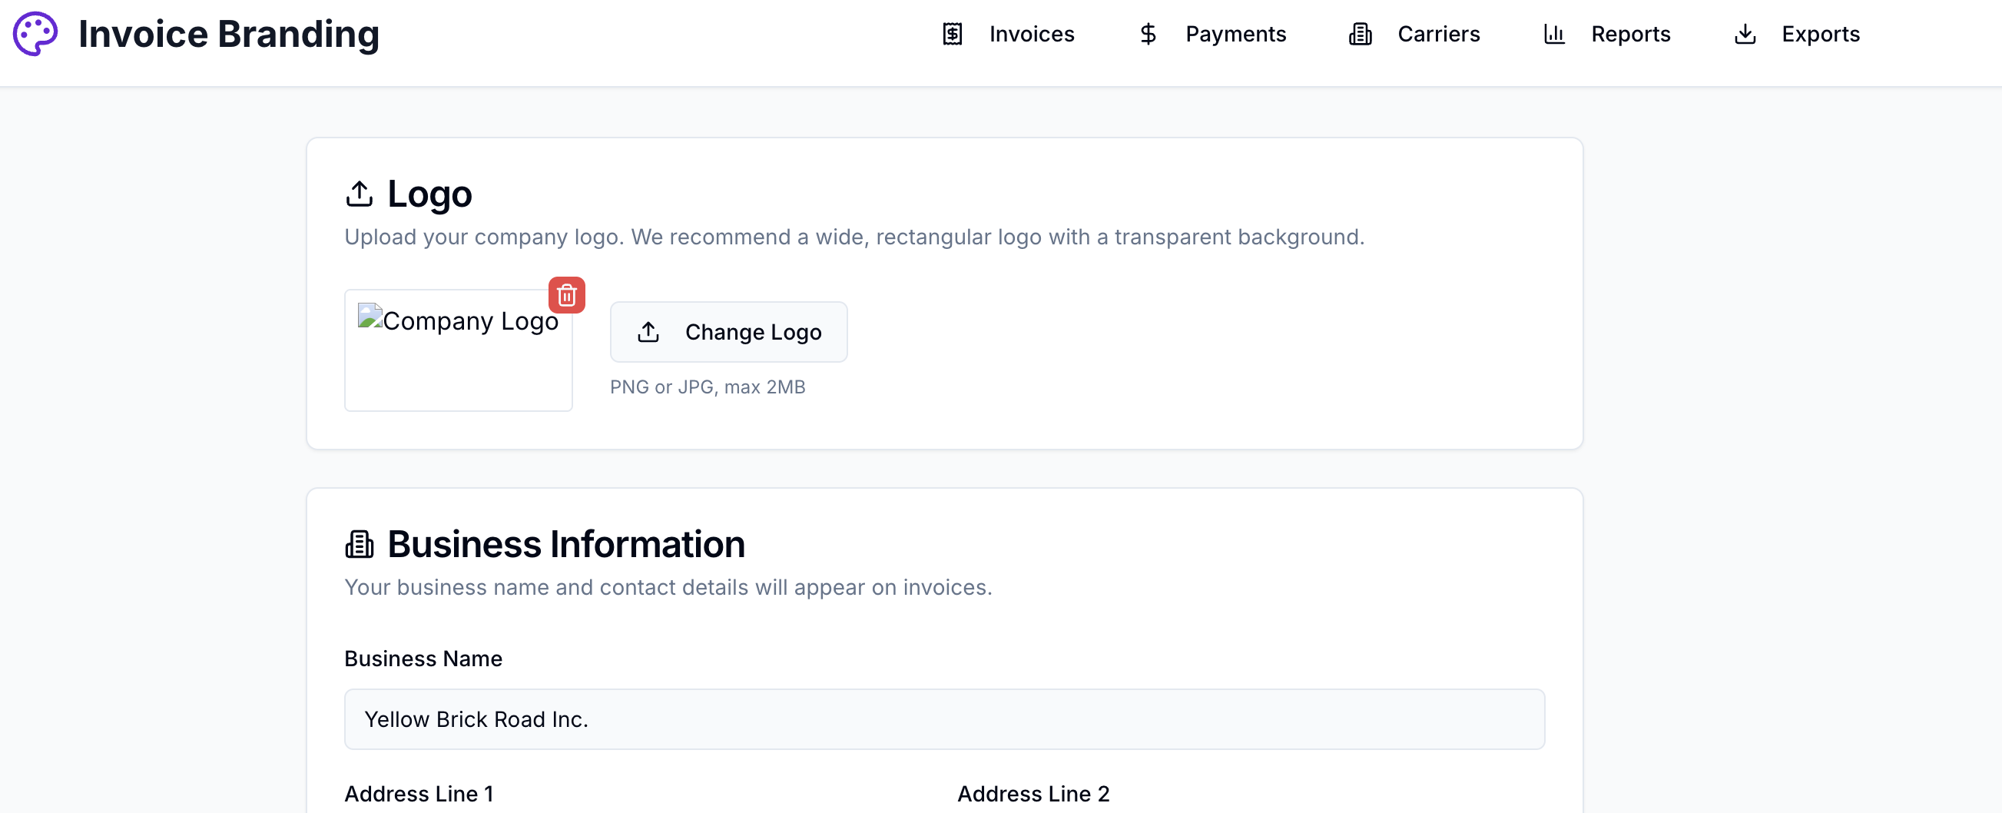Click the Business Name input field
Viewport: 2002px width, 813px height.
[943, 719]
